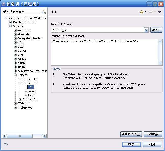Maximize the preferences dialog window
This screenshot has height=151, width=165.
point(155,4)
